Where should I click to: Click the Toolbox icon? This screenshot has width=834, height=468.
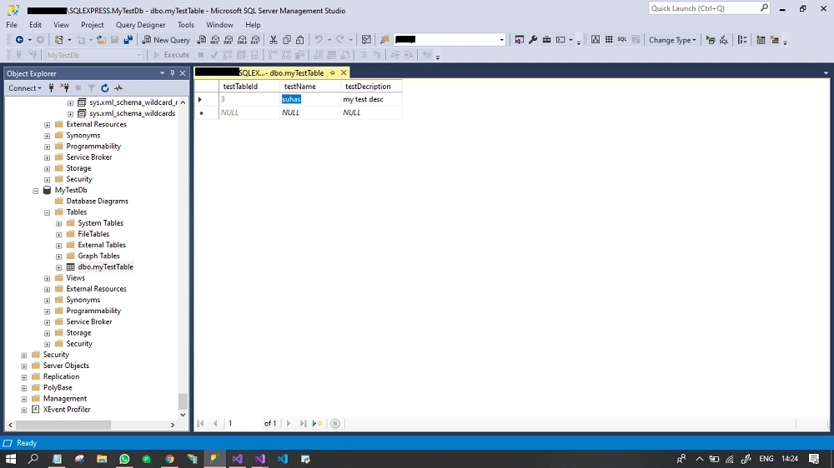[547, 40]
